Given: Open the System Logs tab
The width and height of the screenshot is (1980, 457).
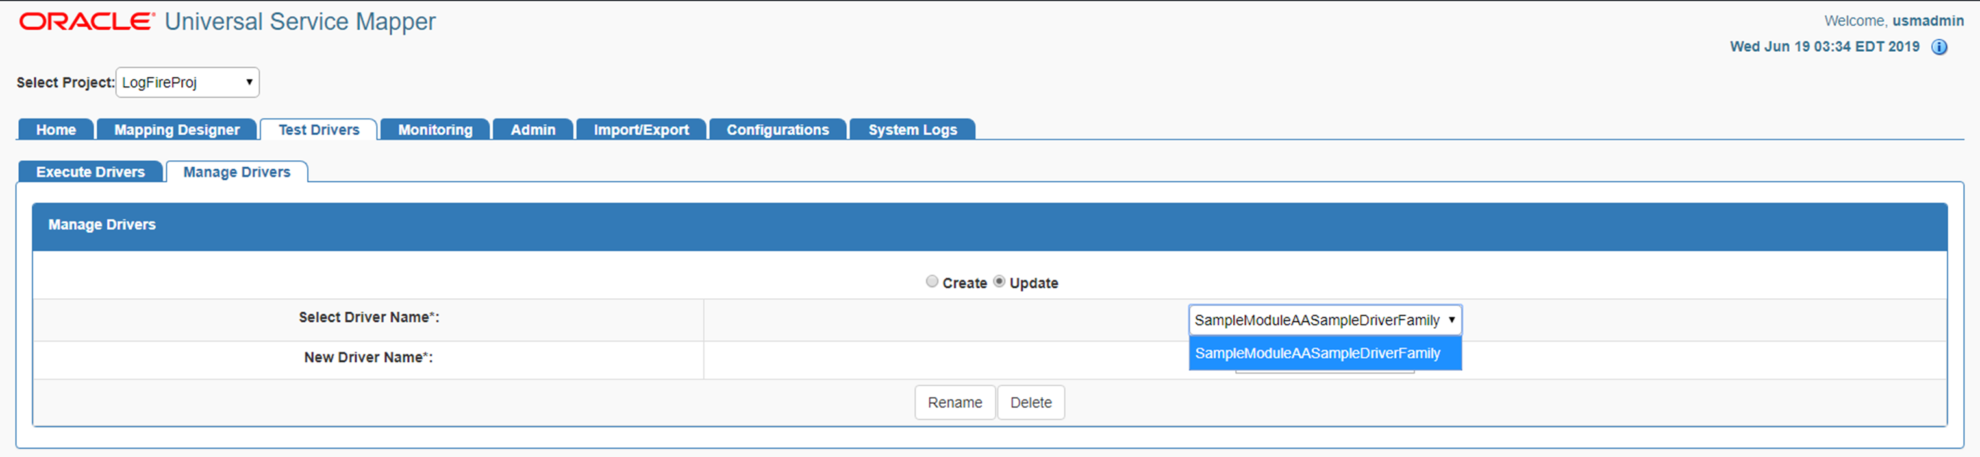Looking at the screenshot, I should [912, 130].
